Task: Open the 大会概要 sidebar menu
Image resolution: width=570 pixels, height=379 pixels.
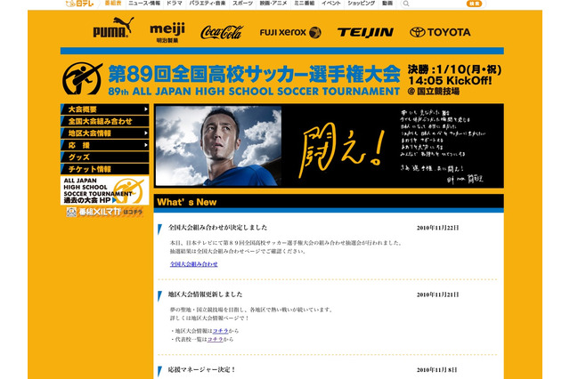Action: pos(105,109)
